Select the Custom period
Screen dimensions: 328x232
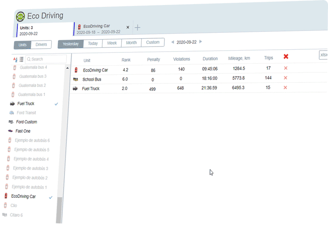pyautogui.click(x=153, y=42)
